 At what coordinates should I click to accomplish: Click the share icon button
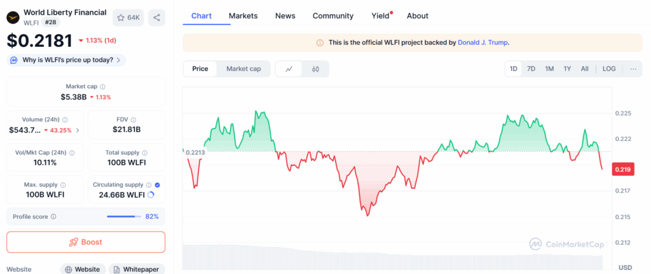pos(156,17)
